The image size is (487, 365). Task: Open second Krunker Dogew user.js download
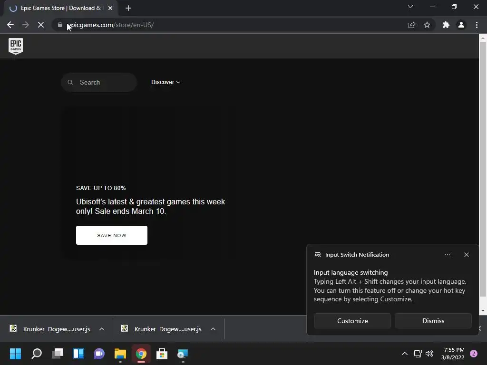tap(162, 329)
